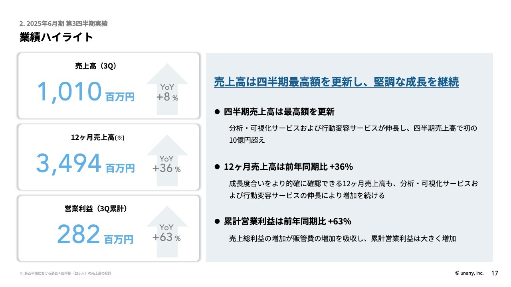Select the 売上高（3Q）card title
This screenshot has height=287, width=511.
pyautogui.click(x=95, y=67)
